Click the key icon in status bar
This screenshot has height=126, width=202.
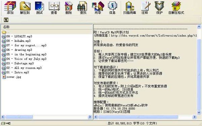coord(8,123)
